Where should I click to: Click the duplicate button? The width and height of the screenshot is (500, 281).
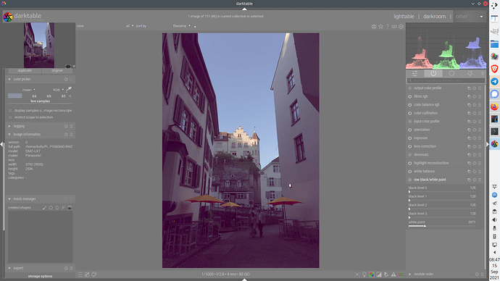(25, 71)
